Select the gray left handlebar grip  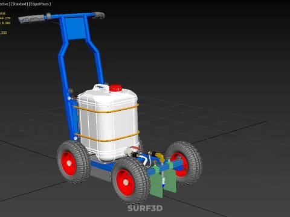[x=32, y=19]
